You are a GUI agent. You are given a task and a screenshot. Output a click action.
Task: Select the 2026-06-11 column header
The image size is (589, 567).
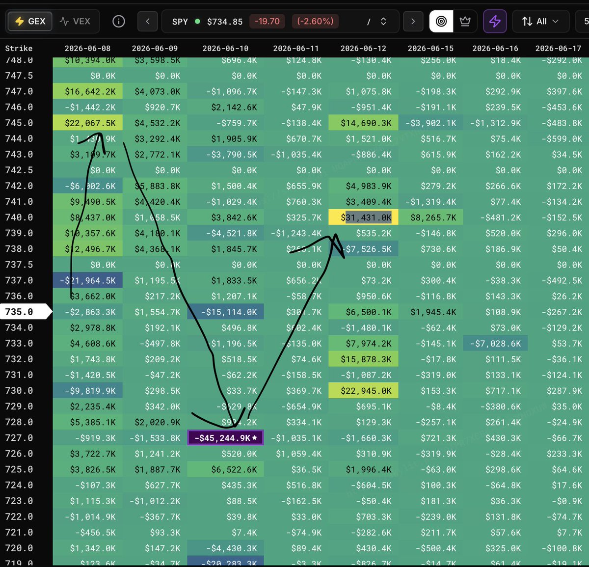click(296, 48)
